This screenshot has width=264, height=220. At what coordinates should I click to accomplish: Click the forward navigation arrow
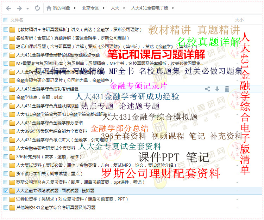(19, 8)
